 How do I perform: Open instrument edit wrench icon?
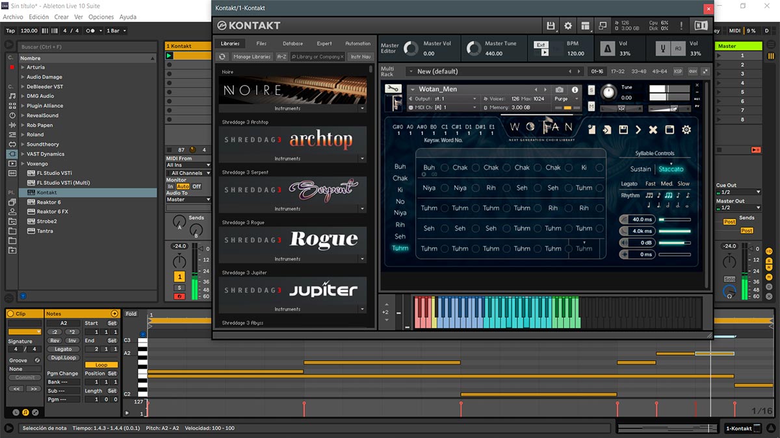pyautogui.click(x=393, y=89)
